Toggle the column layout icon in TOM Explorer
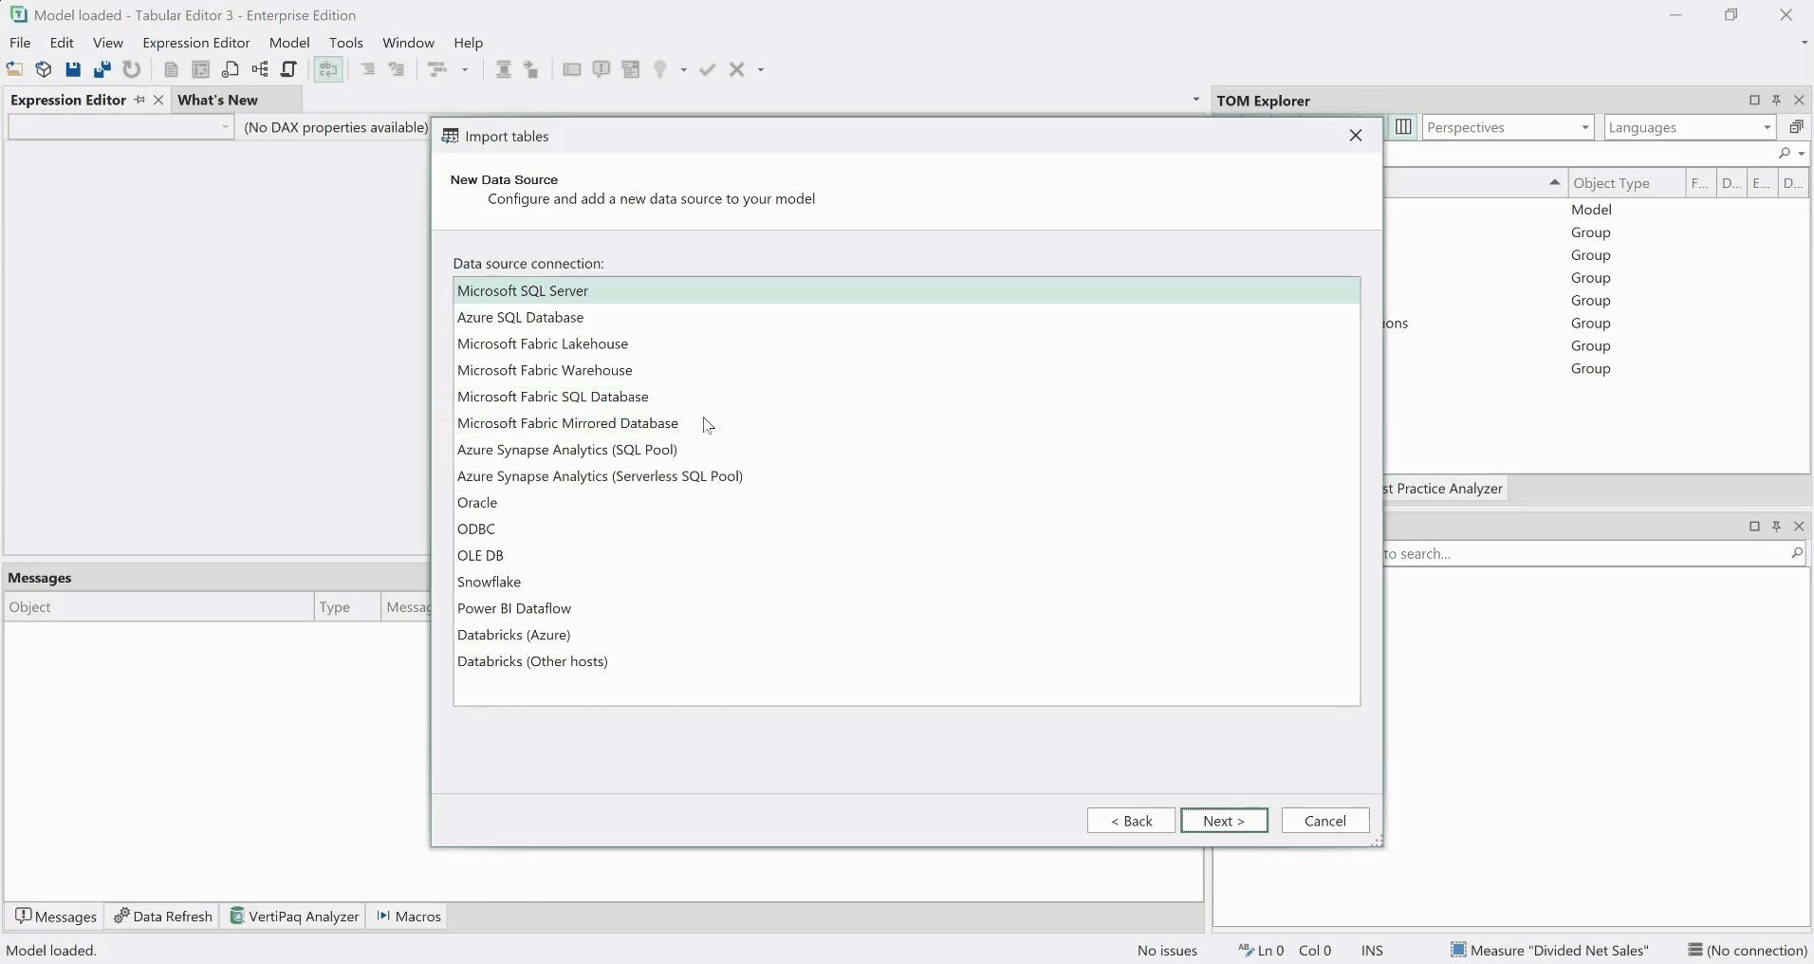 coord(1403,127)
